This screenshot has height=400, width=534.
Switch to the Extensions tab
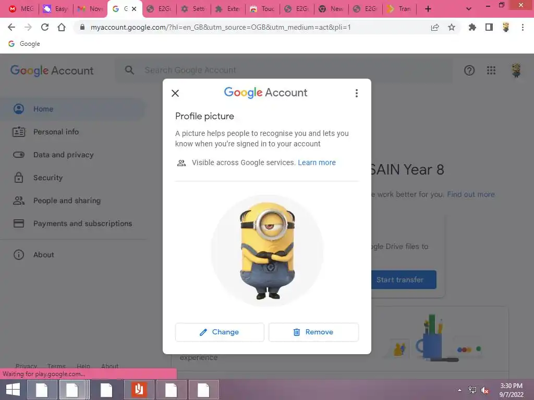pyautogui.click(x=227, y=9)
